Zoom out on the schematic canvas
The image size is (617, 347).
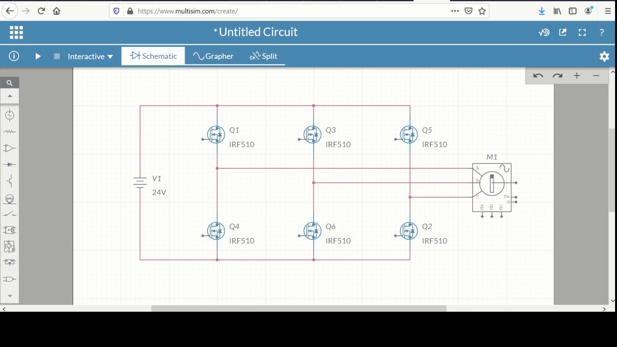pyautogui.click(x=596, y=76)
